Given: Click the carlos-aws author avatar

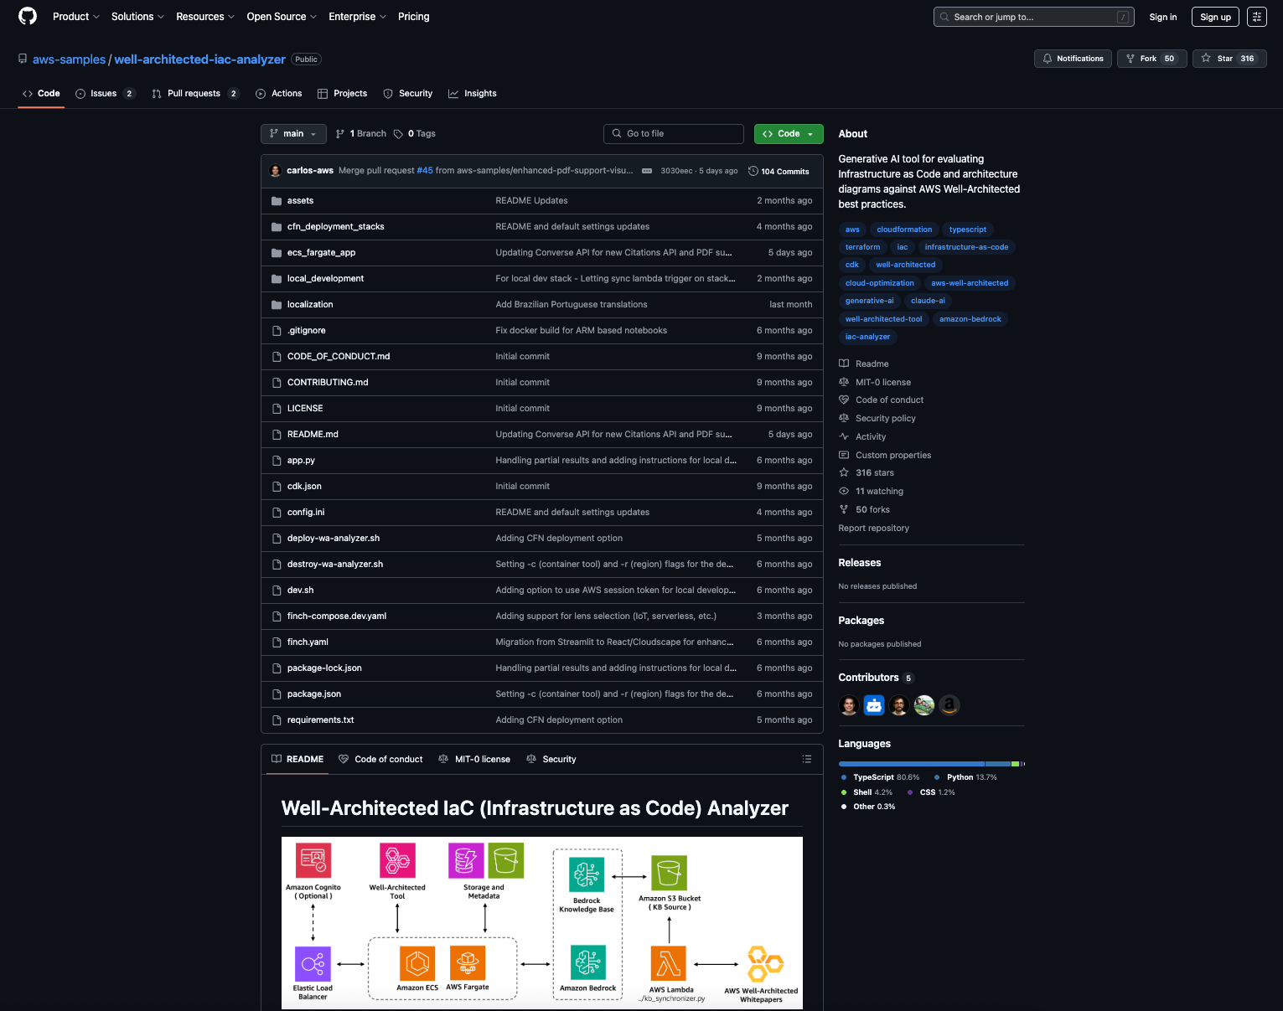Looking at the screenshot, I should tap(275, 171).
